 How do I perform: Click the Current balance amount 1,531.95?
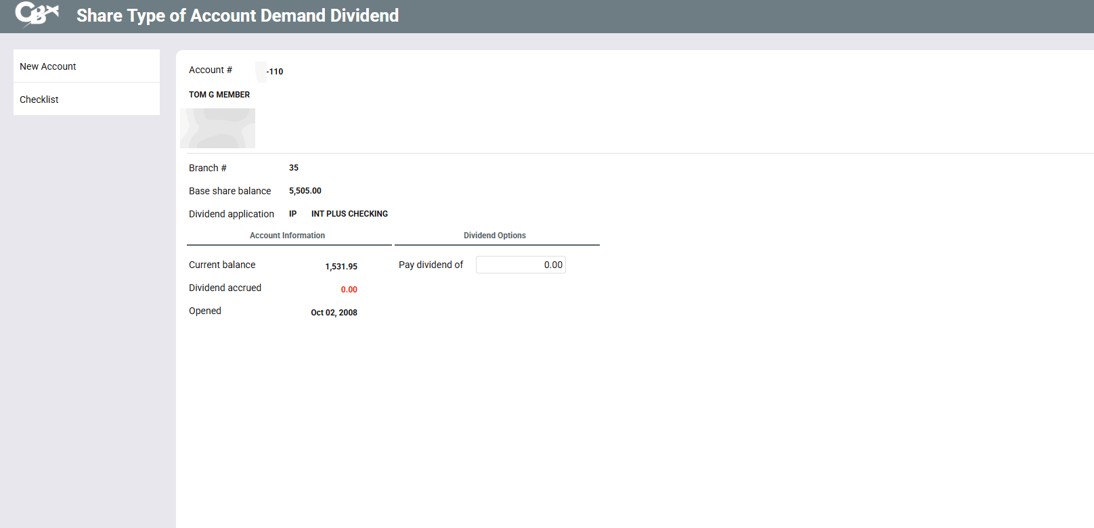coord(341,267)
